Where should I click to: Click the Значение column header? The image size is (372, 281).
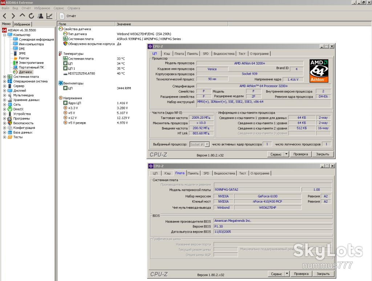tap(171, 24)
